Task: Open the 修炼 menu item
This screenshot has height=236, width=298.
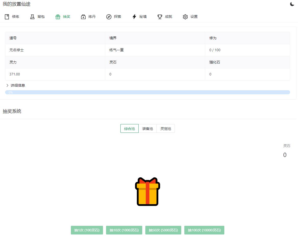Action: 12,17
